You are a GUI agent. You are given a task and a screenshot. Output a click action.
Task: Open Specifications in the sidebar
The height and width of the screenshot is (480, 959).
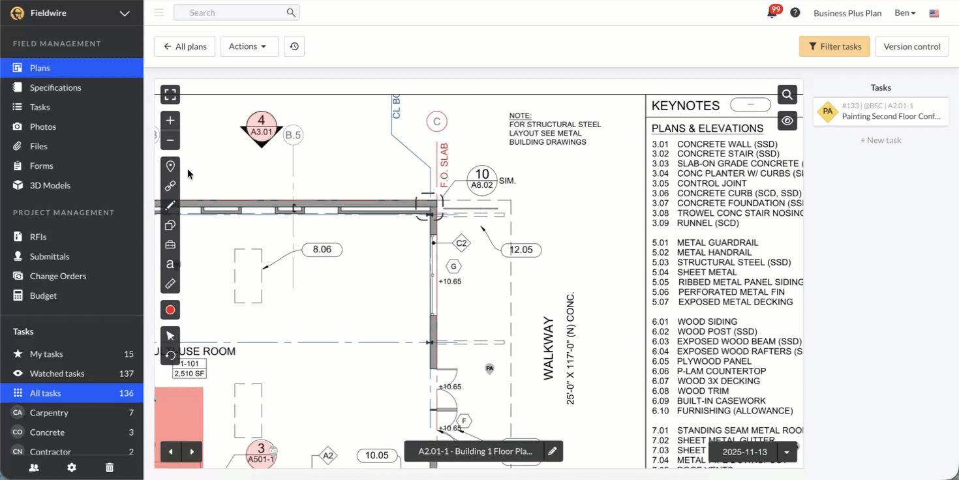pyautogui.click(x=55, y=87)
